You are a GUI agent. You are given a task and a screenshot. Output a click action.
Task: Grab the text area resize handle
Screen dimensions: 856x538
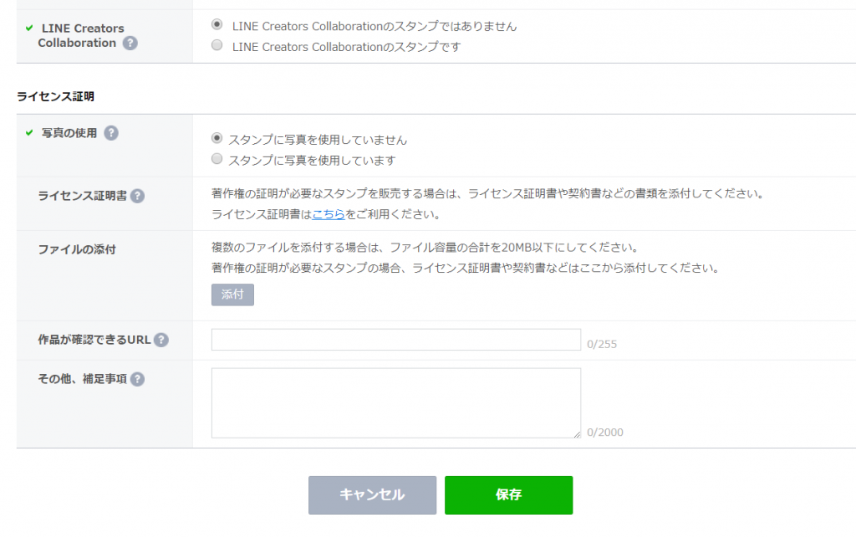coord(577,434)
